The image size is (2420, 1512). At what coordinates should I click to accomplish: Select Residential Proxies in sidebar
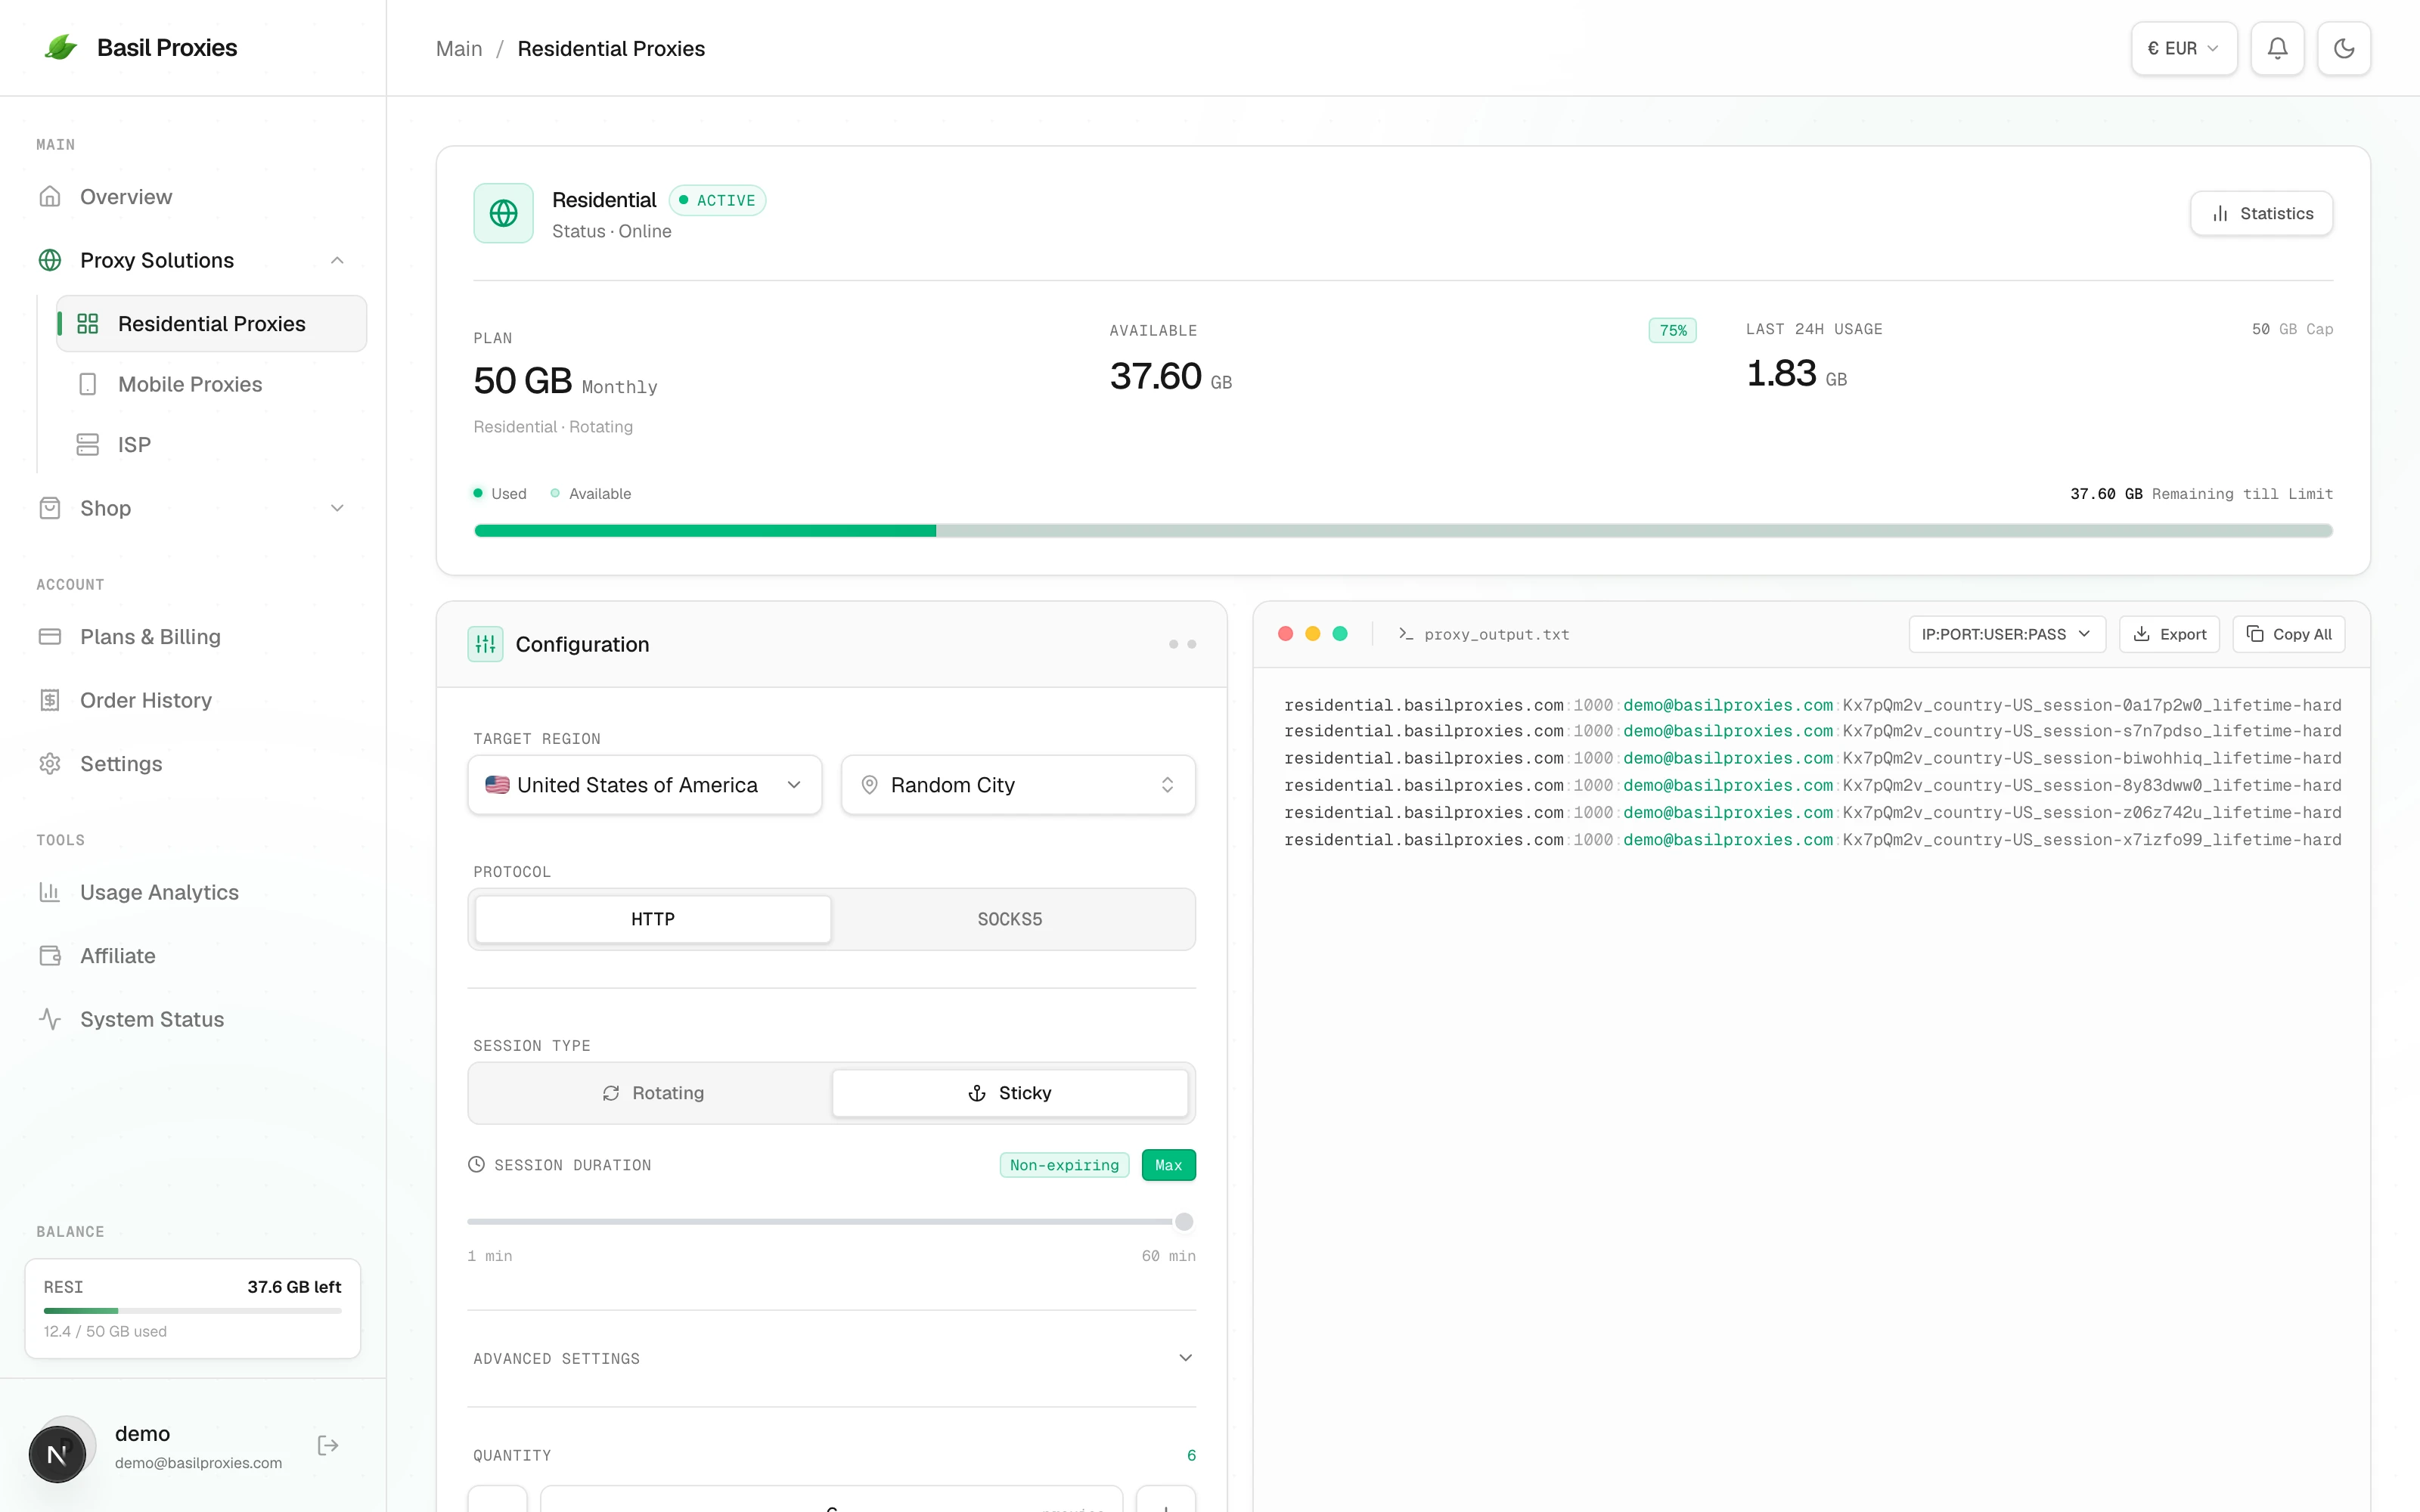(x=212, y=324)
